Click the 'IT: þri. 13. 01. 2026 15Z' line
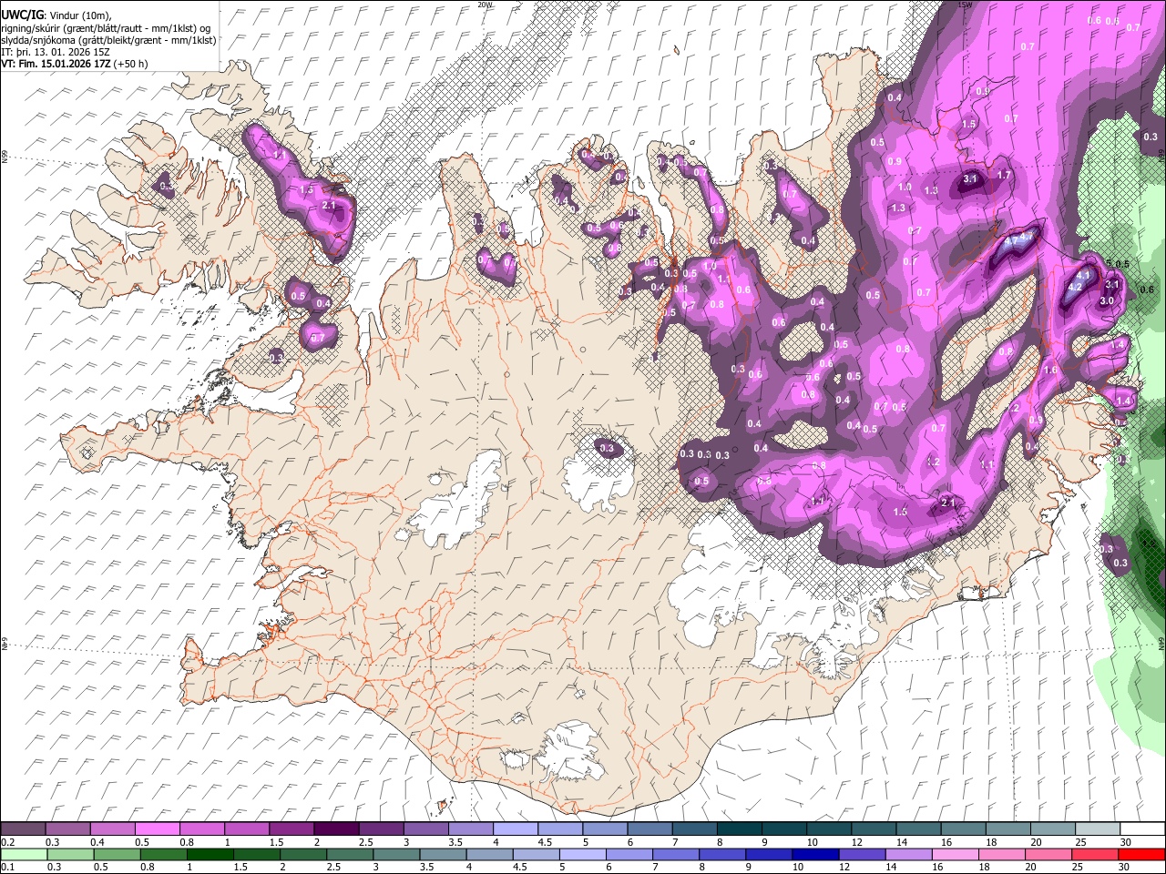This screenshot has height=874, width=1166. coord(56,52)
